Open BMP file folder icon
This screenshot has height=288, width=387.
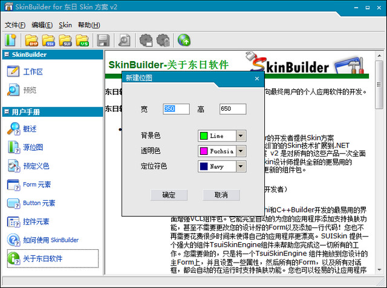31,41
